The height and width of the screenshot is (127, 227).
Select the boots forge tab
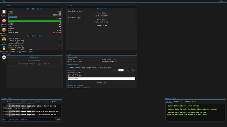pos(89,67)
